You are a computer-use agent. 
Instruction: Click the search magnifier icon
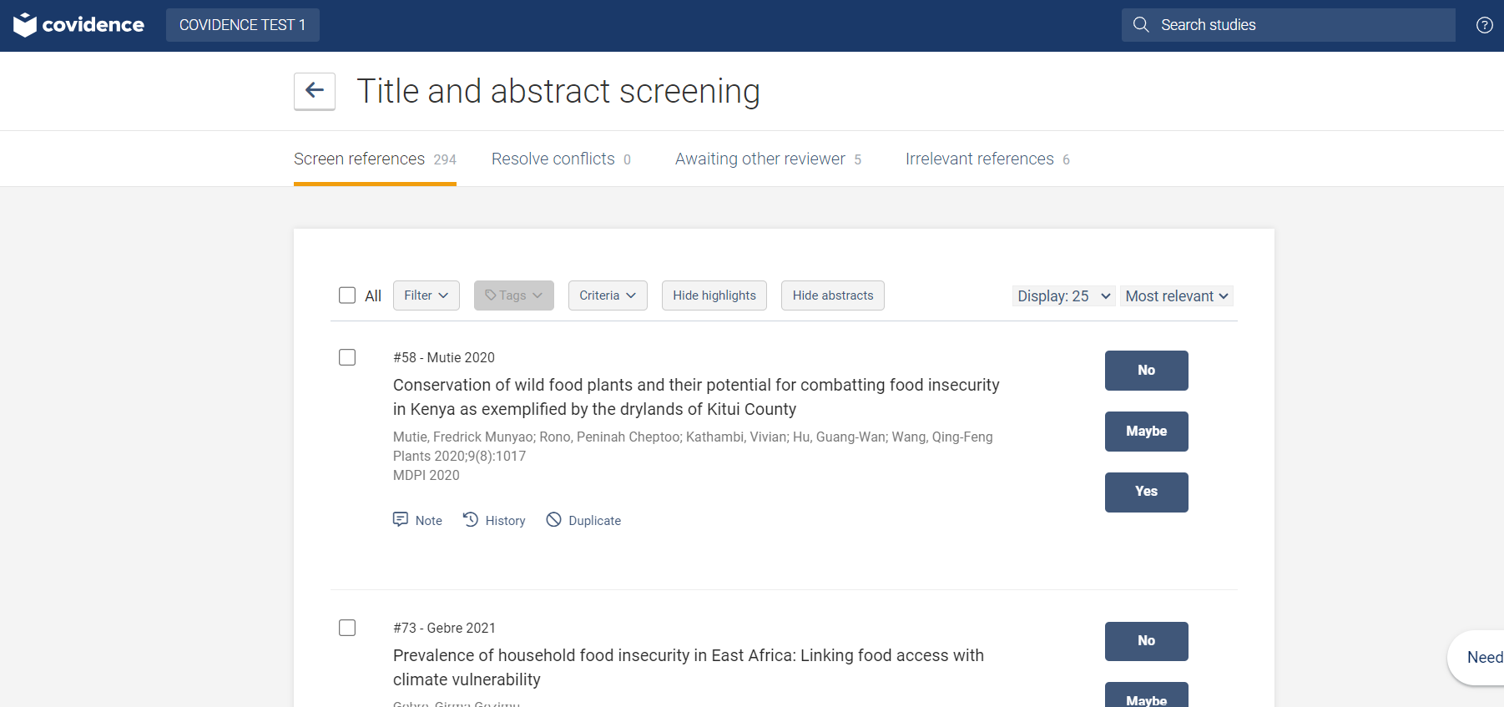[1141, 25]
